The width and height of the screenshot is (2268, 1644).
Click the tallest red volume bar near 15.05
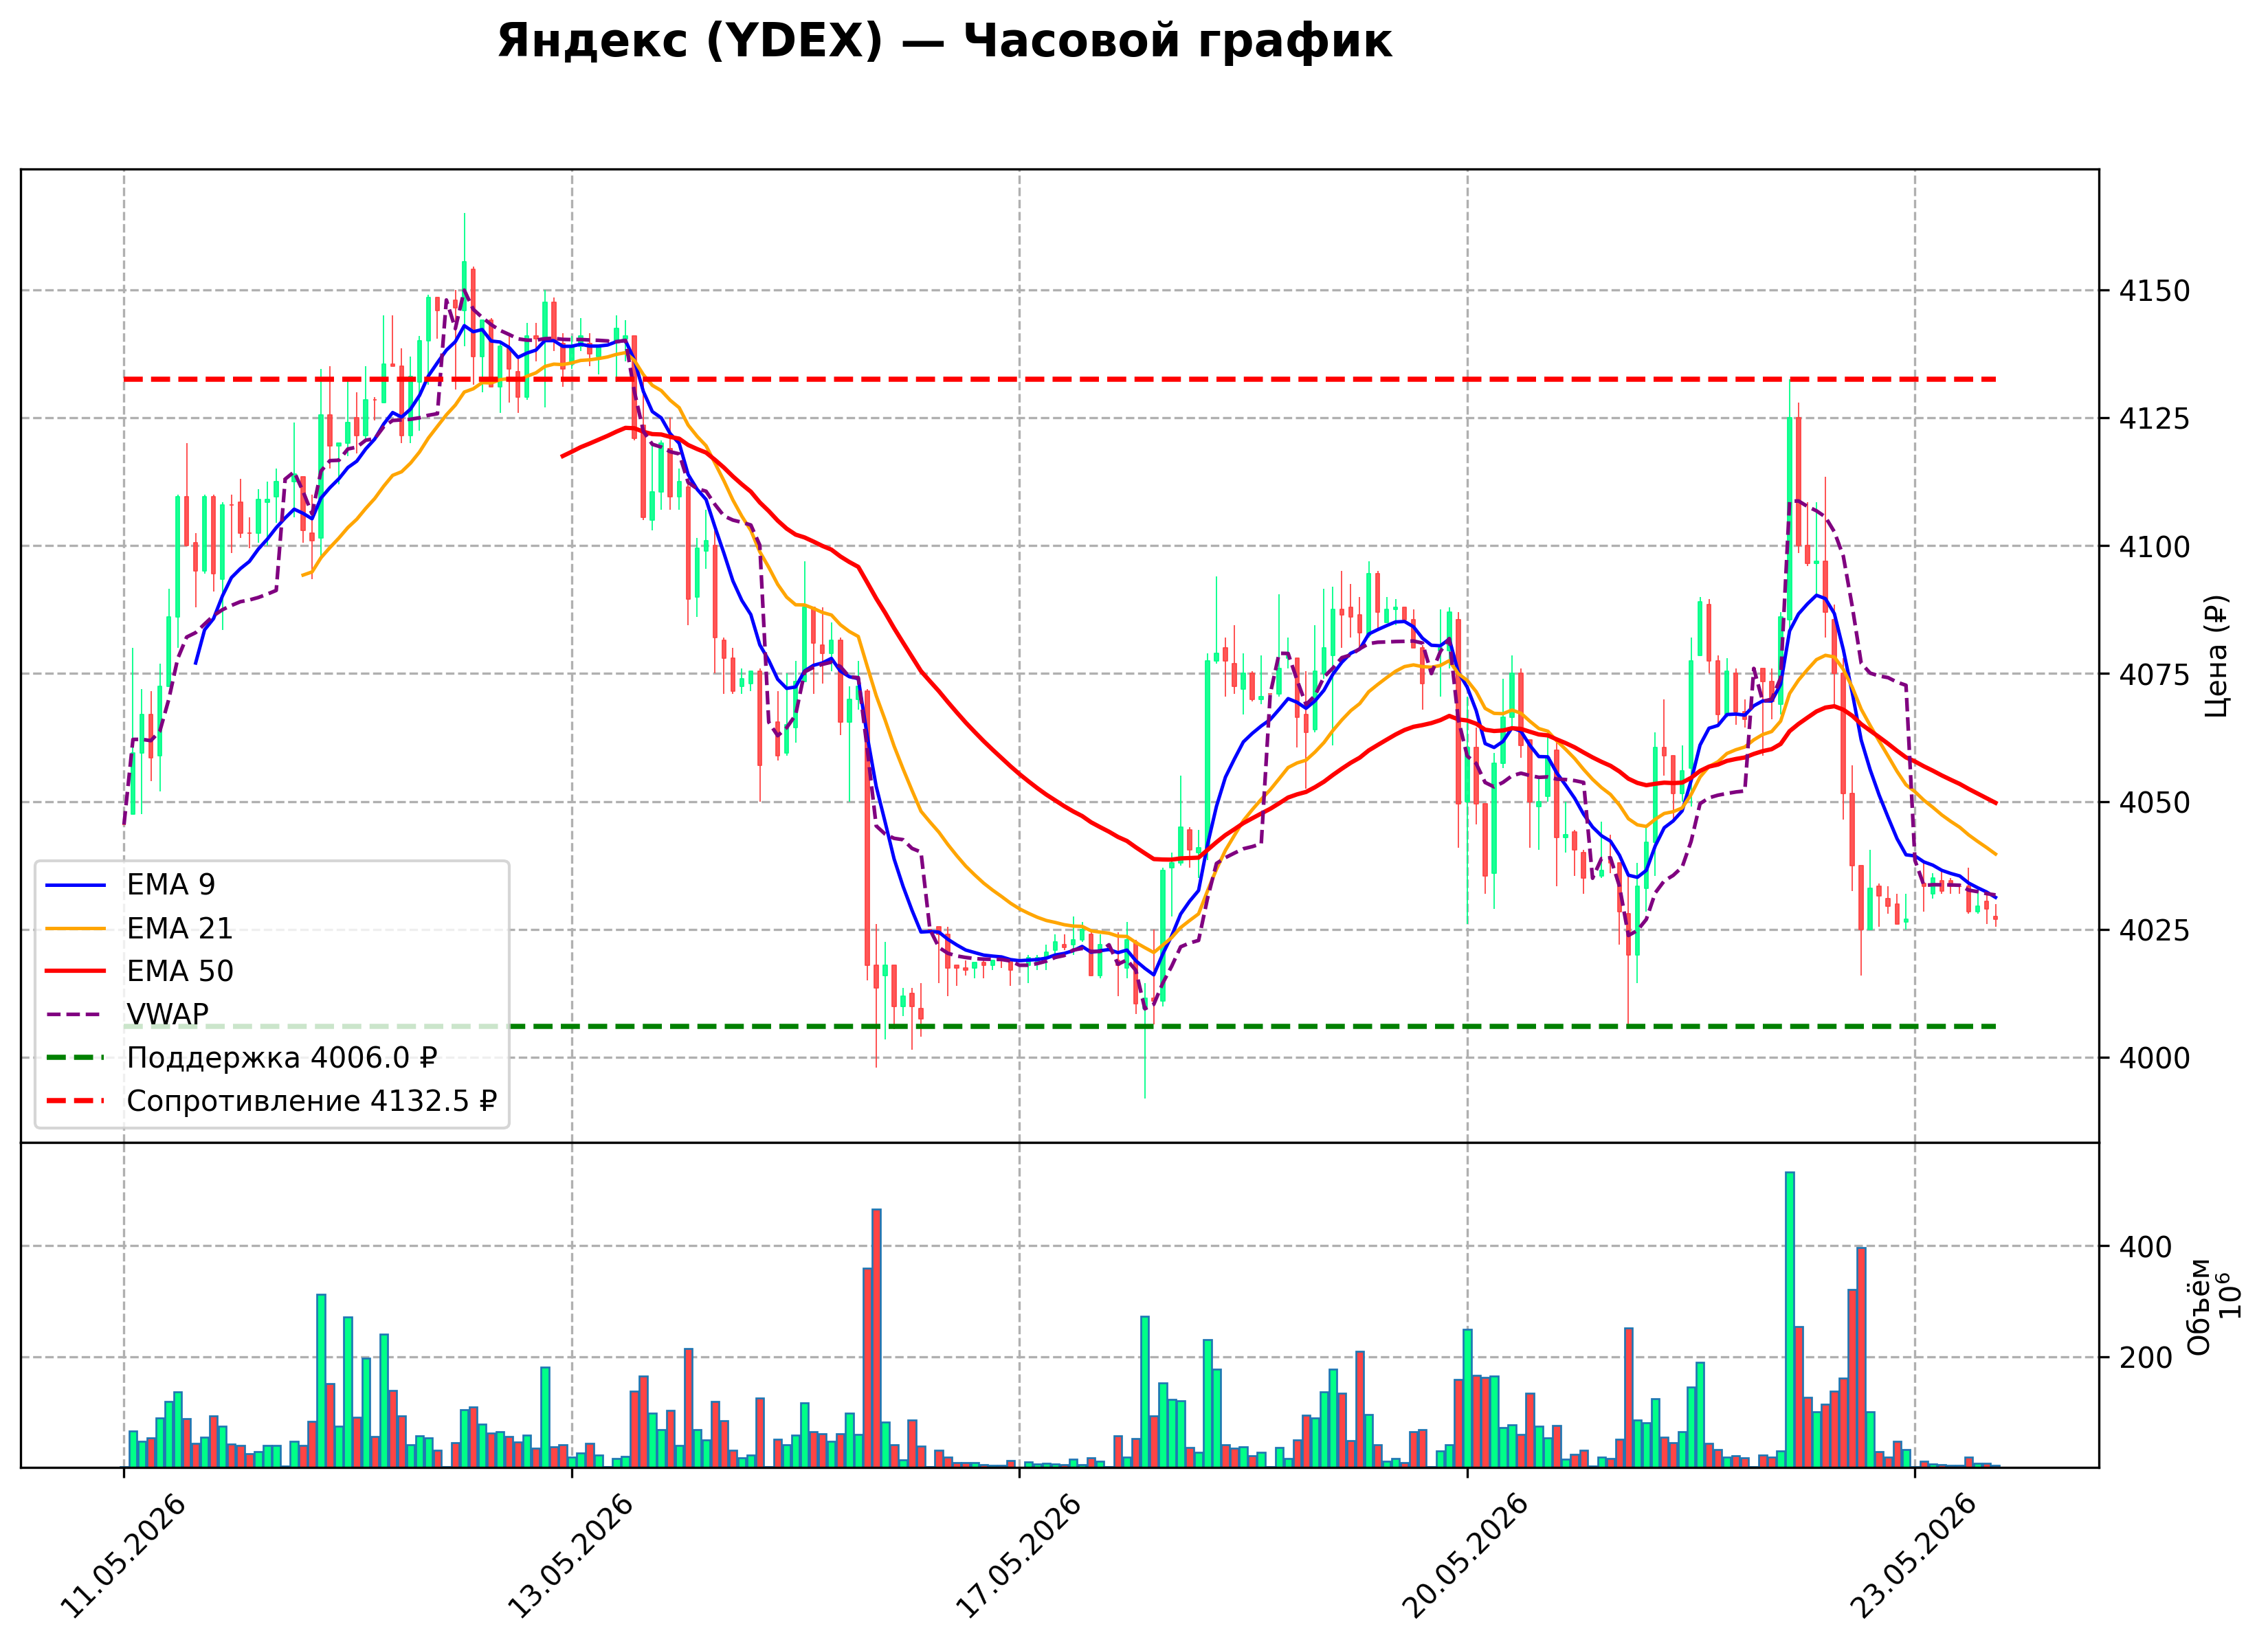876,1338
